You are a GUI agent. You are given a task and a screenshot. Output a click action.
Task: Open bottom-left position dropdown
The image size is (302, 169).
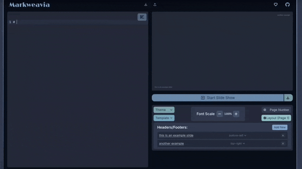point(237,136)
